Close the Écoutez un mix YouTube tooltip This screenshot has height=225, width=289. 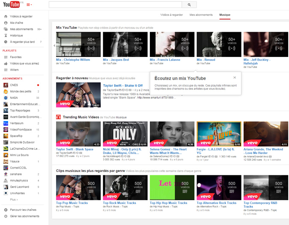click(x=235, y=77)
